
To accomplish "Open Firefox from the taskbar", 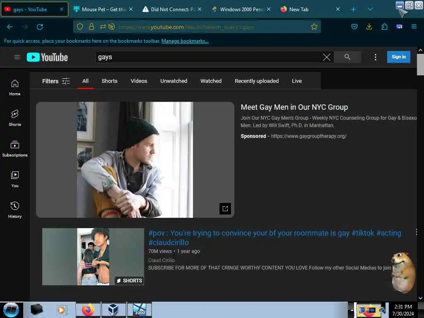I will pos(88,310).
